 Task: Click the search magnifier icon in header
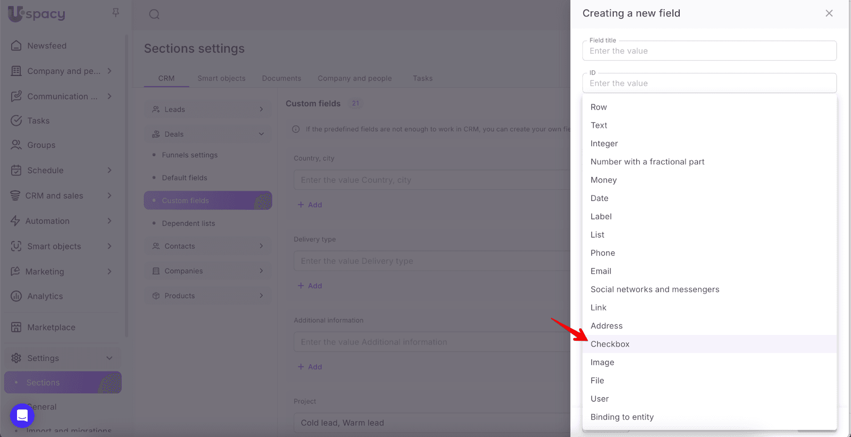pos(154,14)
